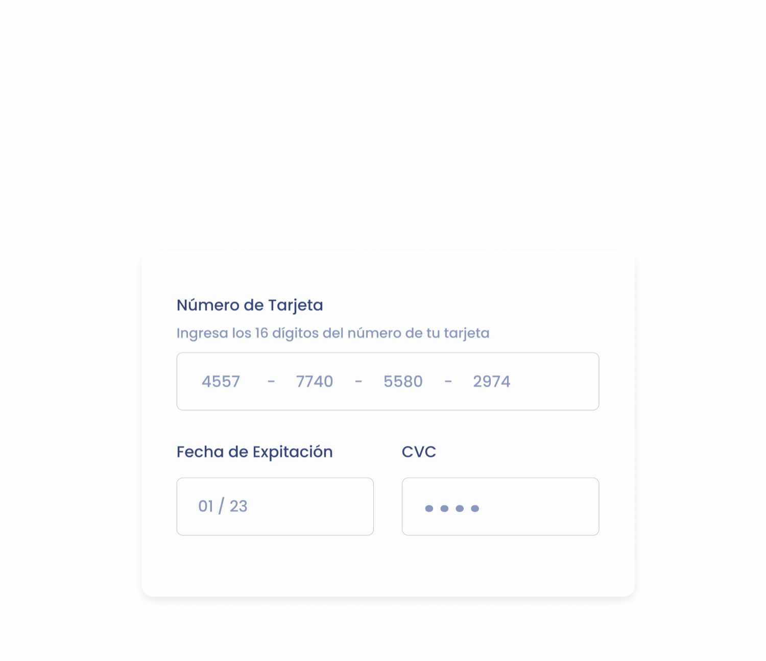
Task: Click the dash between 5580 and 2974
Action: pyautogui.click(x=448, y=382)
